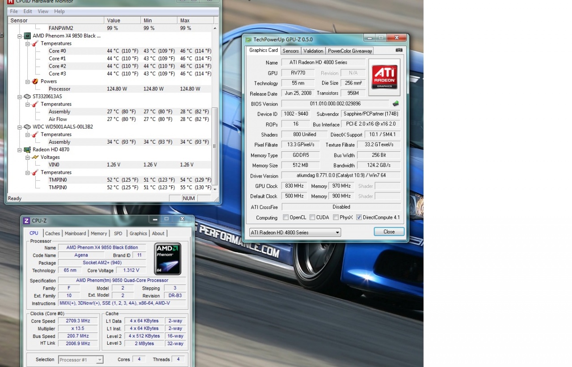Click the Voltages lightning icon under Radeon
The width and height of the screenshot is (572, 367).
pyautogui.click(x=35, y=157)
